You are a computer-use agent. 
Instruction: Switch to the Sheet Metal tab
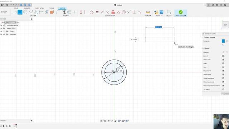[x=39, y=8]
